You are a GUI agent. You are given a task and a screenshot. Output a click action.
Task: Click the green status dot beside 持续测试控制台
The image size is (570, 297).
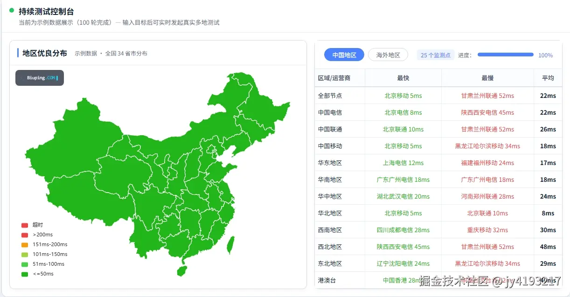point(12,10)
